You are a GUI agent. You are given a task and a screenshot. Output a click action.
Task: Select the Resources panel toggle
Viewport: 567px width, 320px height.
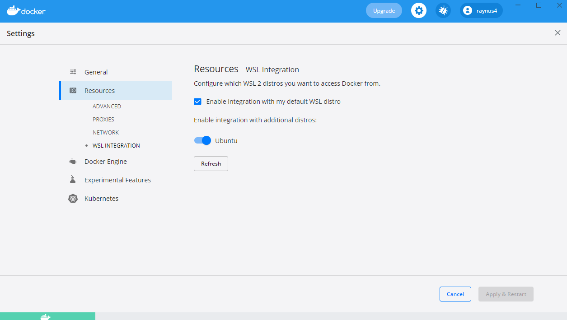(73, 90)
